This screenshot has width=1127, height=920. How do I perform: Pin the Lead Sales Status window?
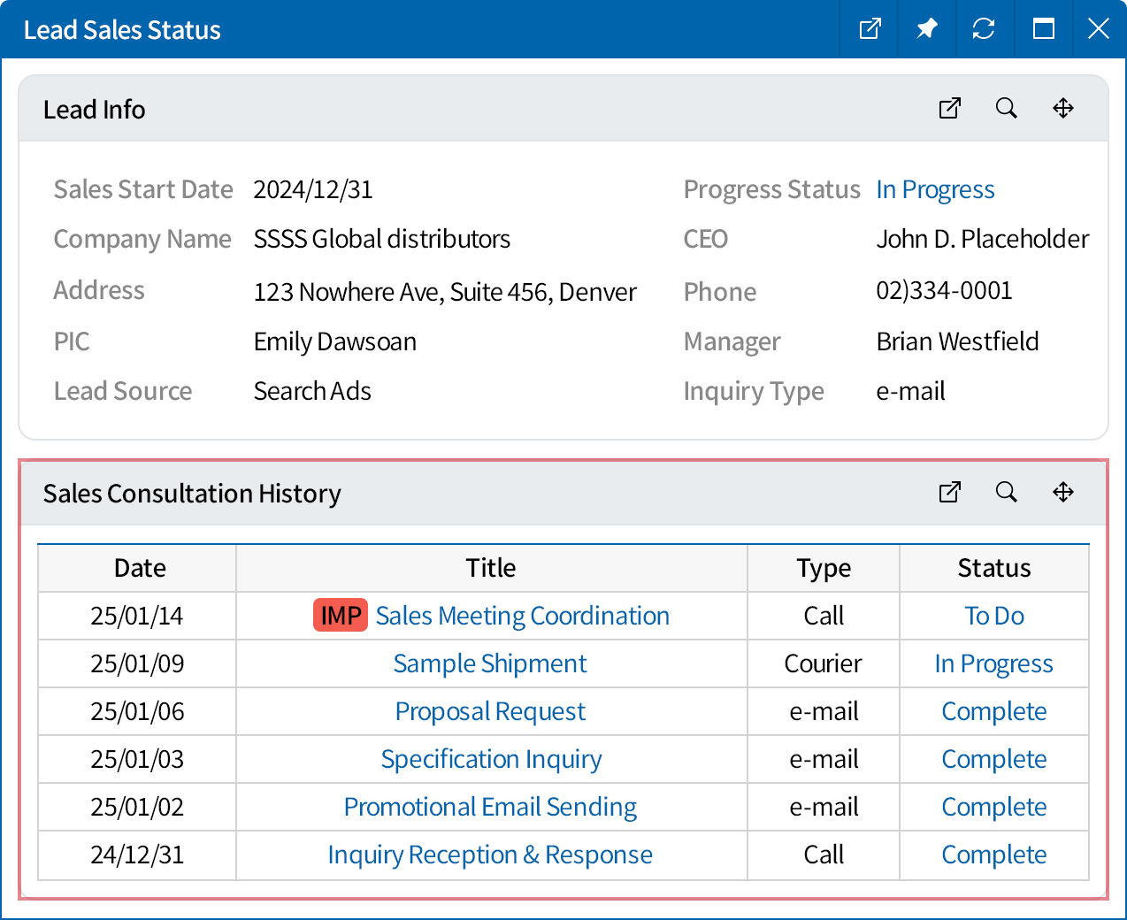[926, 29]
